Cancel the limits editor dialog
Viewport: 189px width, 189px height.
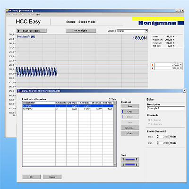(52, 177)
